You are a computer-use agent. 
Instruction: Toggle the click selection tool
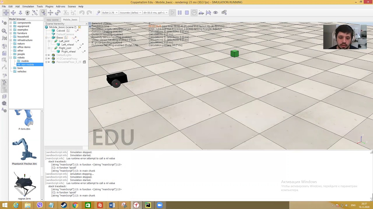click(43, 12)
